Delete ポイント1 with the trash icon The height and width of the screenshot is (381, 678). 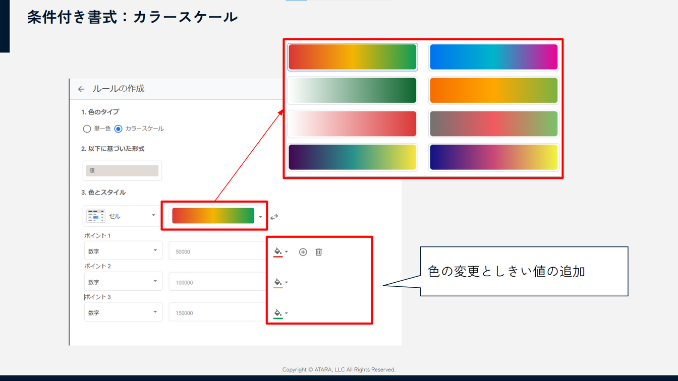point(319,252)
